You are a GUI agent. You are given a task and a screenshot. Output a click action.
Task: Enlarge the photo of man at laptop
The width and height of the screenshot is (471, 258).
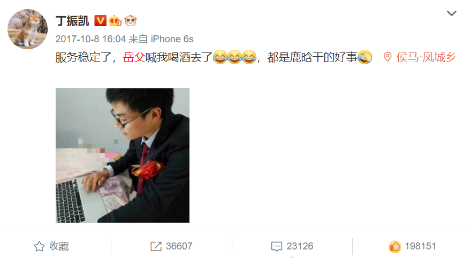click(x=123, y=155)
